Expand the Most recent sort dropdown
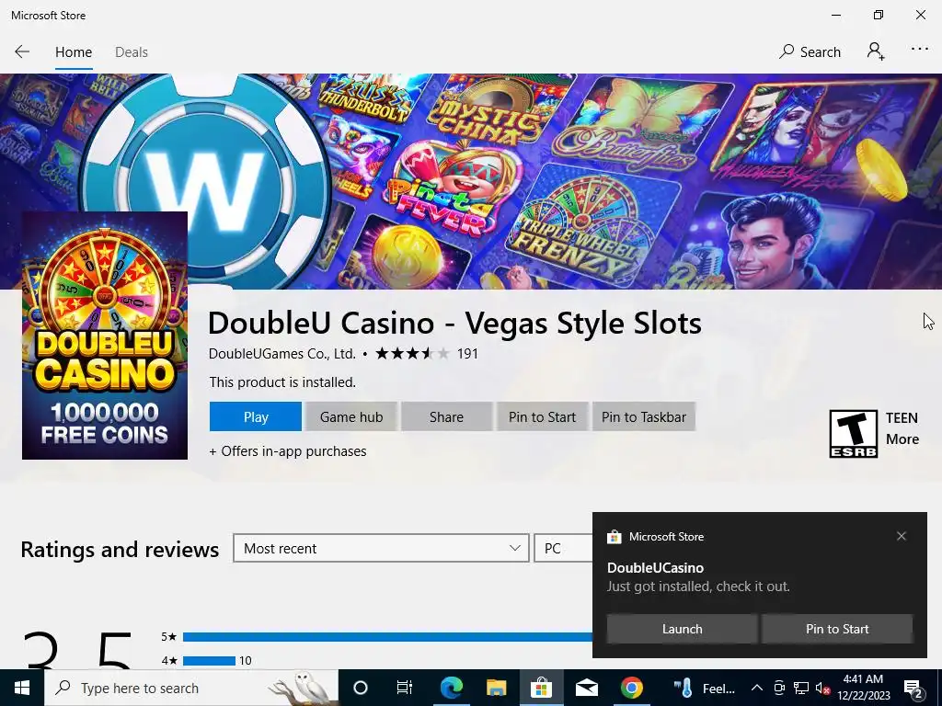This screenshot has height=706, width=942. [381, 548]
